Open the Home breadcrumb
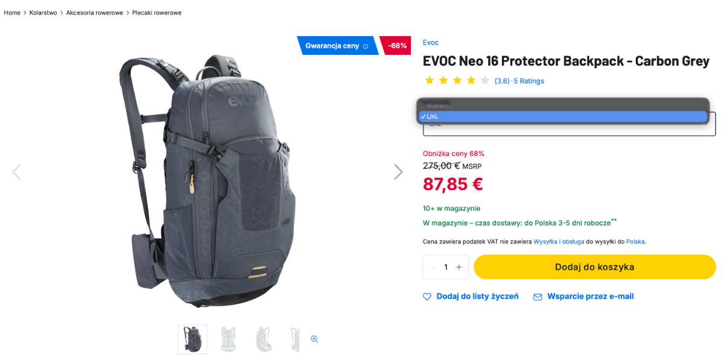 [x=12, y=13]
